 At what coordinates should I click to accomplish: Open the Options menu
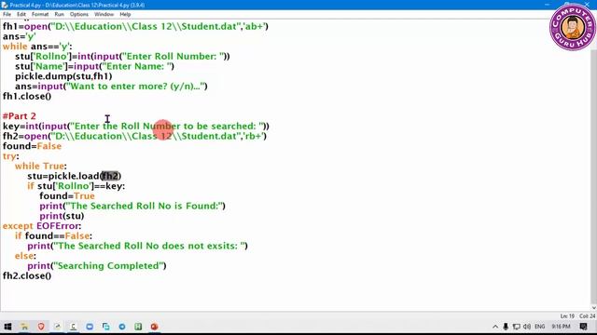(x=78, y=14)
